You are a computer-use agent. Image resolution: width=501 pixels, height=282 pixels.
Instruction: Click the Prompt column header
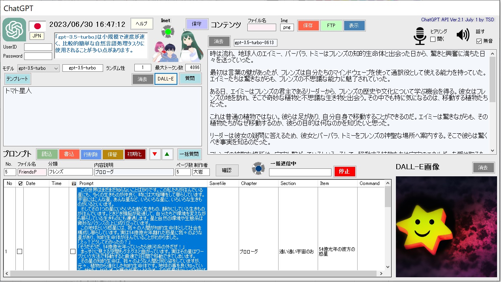point(87,183)
